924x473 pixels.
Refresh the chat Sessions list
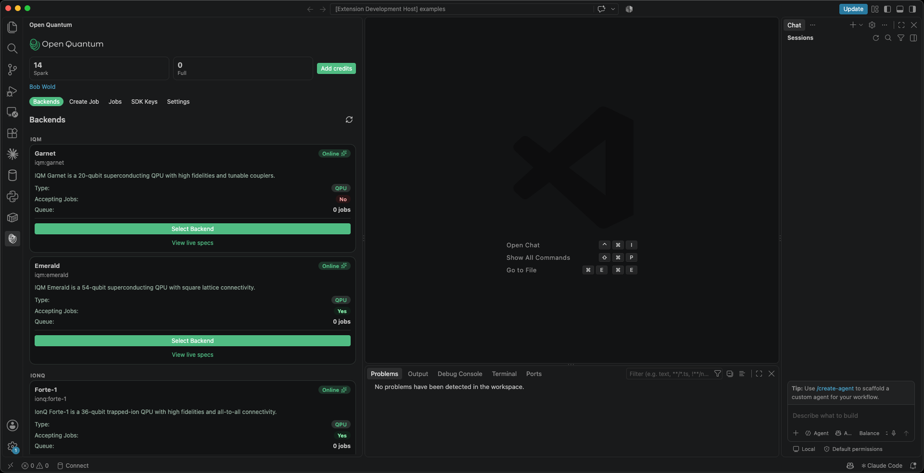tap(875, 38)
